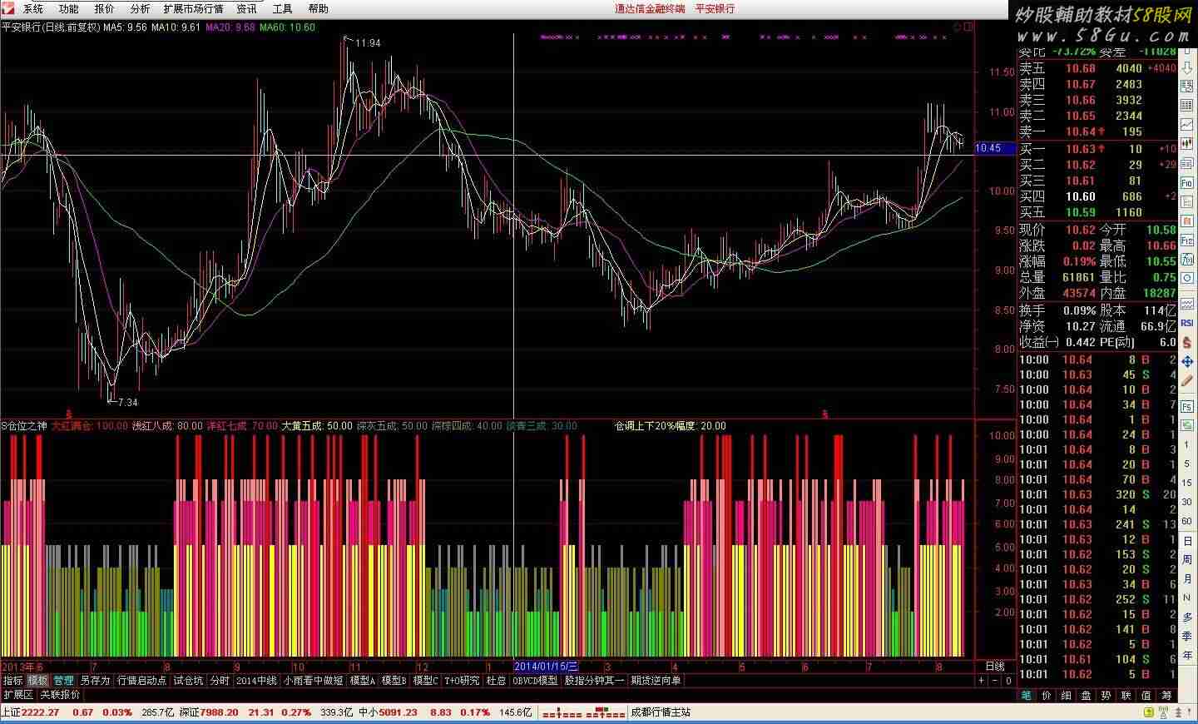Click the 另存为 button
This screenshot has height=724, width=1198.
[x=95, y=681]
